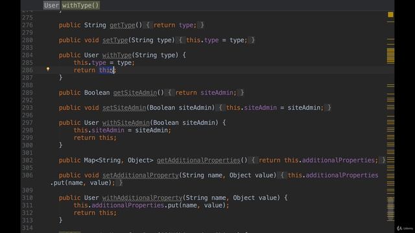415x233 pixels.
Task: Select the User breadcrumb
Action: tap(52, 5)
